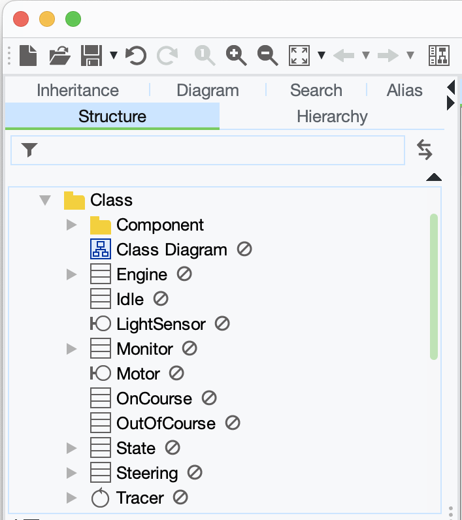This screenshot has width=462, height=520.
Task: Select the OutOfCourse class item
Action: point(165,423)
